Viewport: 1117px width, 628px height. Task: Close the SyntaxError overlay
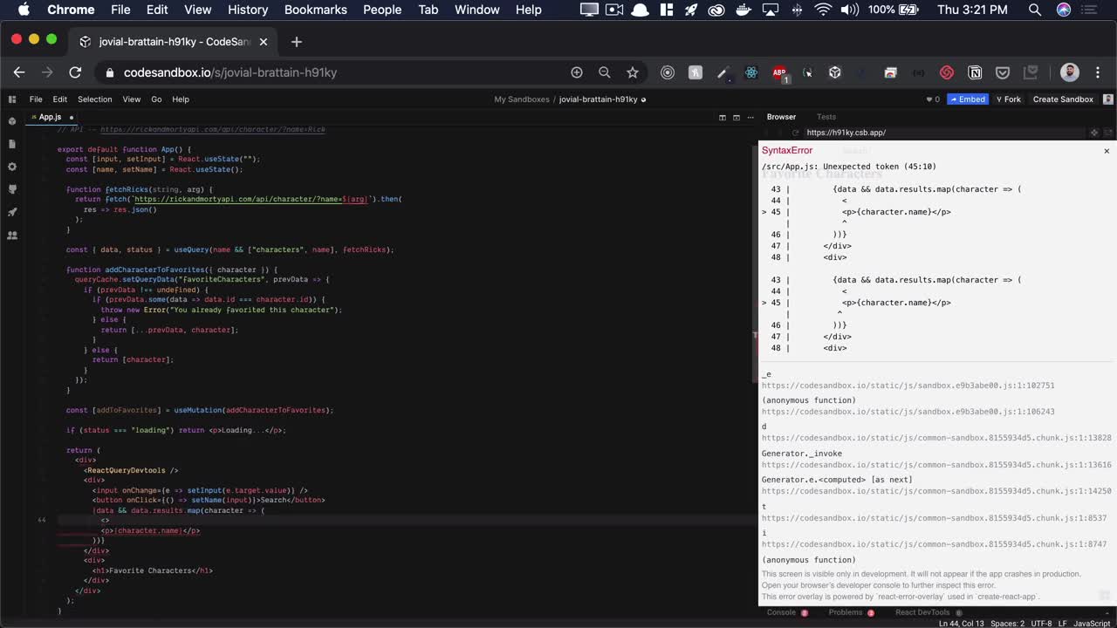[x=1106, y=151]
